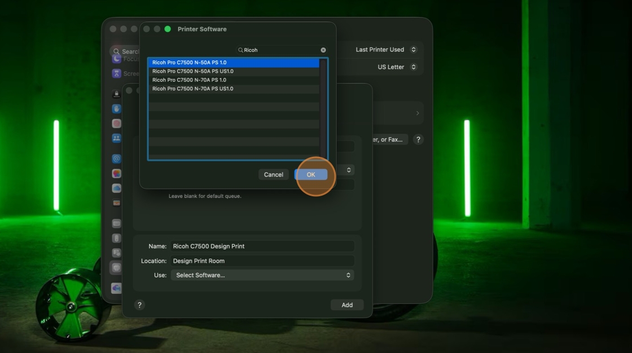Click the Ricoh search field
This screenshot has height=353, width=632.
282,50
